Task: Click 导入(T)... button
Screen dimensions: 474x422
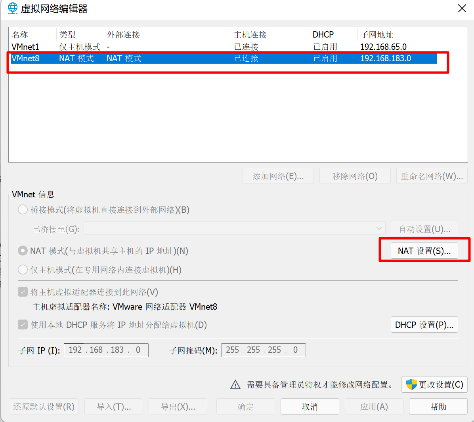Action: click(114, 407)
